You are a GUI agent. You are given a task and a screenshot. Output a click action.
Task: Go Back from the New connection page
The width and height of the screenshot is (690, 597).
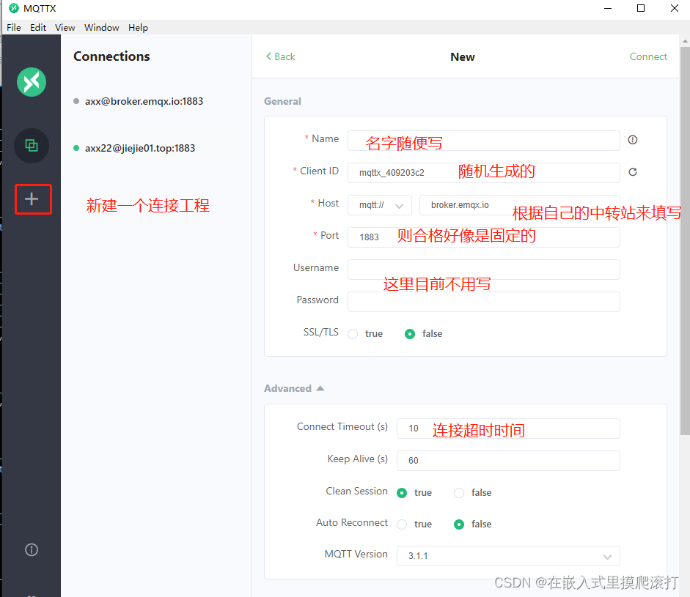tap(280, 56)
